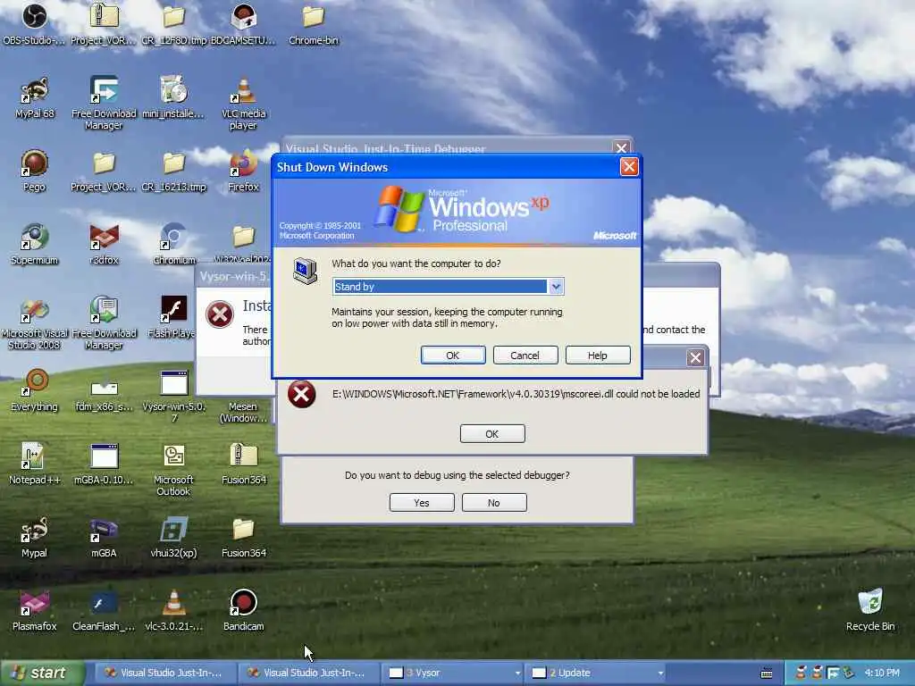915x686 pixels.
Task: Switch to first Visual Studio Just-In taskbar item
Action: (164, 673)
